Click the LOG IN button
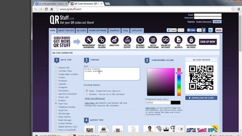This screenshot has height=136, width=242. (x=217, y=22)
